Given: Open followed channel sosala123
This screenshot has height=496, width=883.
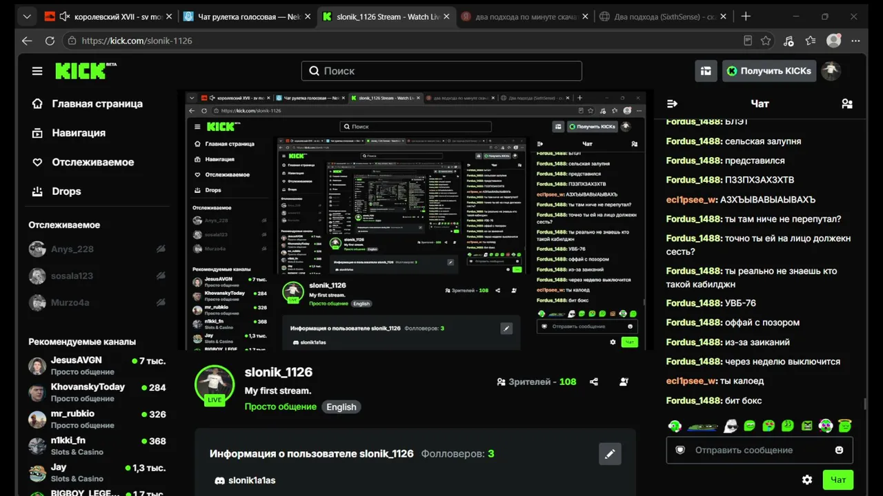Looking at the screenshot, I should click(97, 276).
